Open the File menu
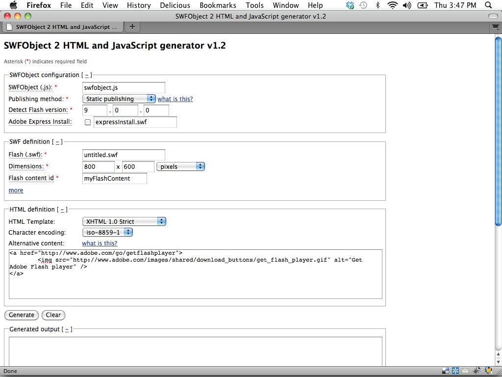 (x=66, y=5)
